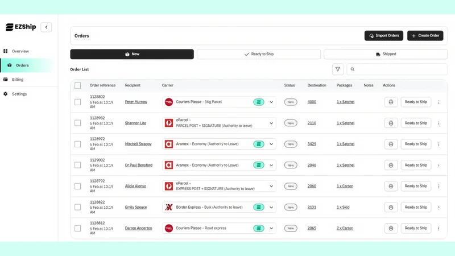
Task: Switch to the Shipped tab
Action: (x=386, y=54)
